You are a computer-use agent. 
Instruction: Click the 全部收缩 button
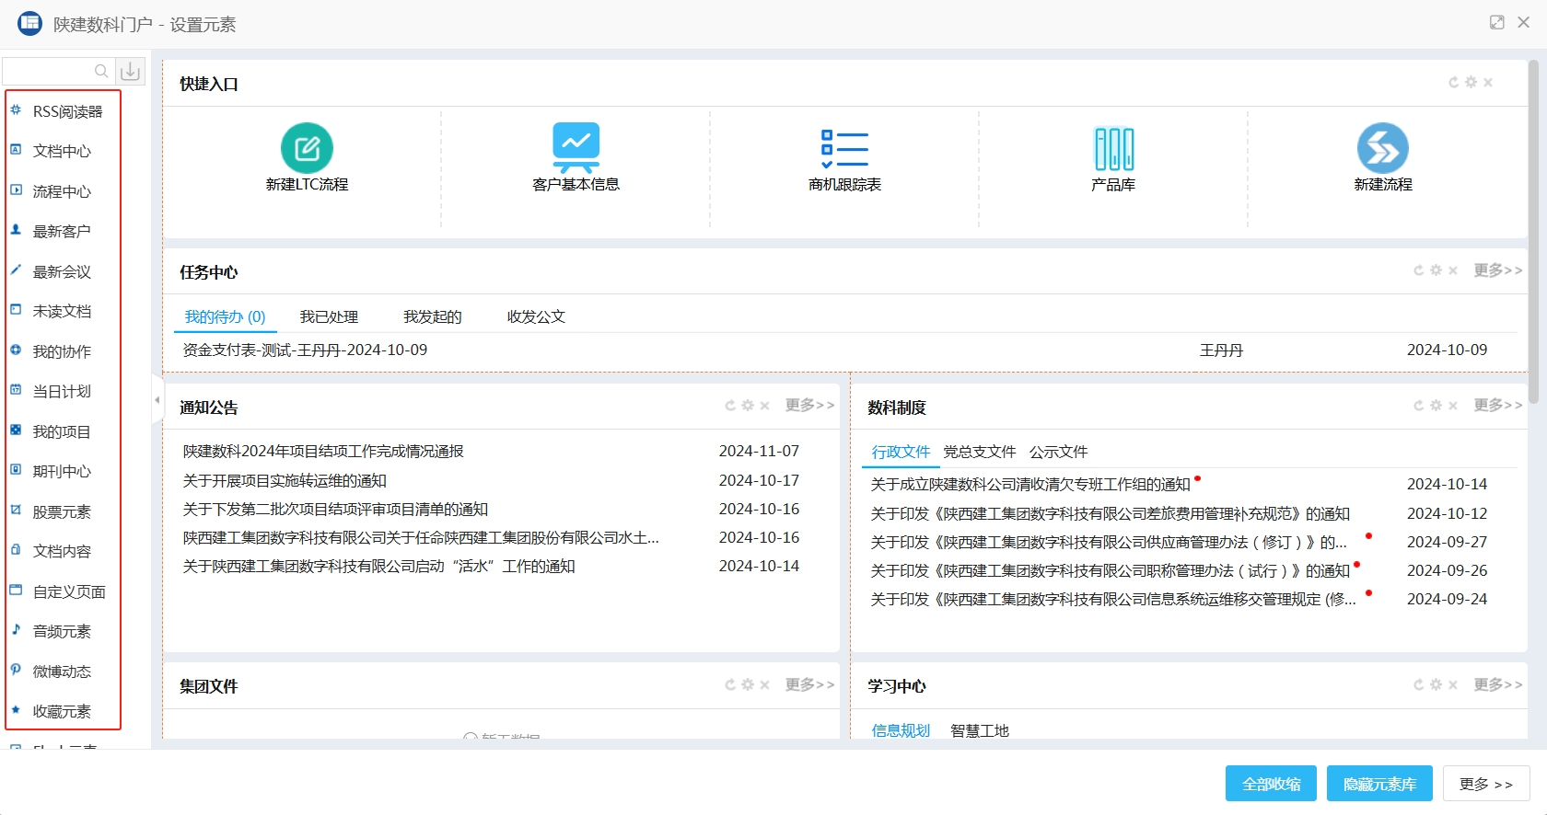(x=1271, y=784)
